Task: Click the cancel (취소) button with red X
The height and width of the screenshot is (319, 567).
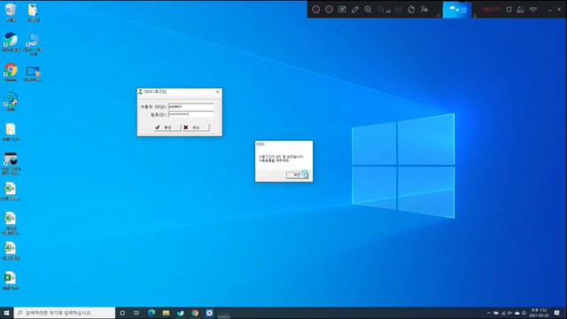Action: [196, 128]
